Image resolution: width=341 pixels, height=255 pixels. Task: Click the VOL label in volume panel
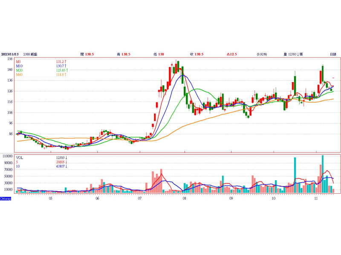tap(20, 157)
